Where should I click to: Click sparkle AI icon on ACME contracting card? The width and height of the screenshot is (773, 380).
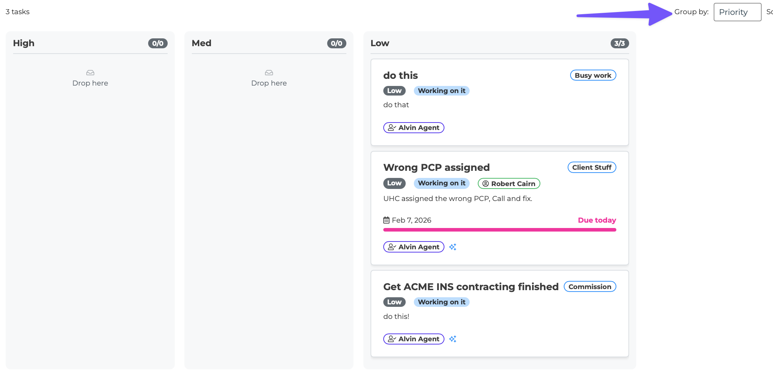pyautogui.click(x=453, y=339)
